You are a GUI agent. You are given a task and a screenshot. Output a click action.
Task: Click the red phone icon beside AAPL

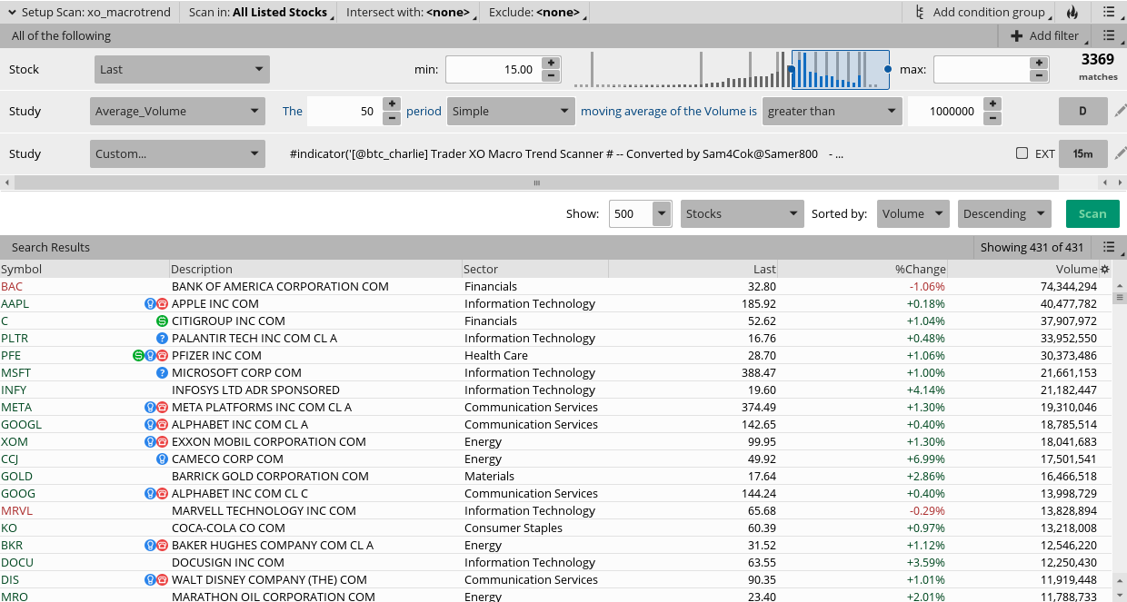162,304
